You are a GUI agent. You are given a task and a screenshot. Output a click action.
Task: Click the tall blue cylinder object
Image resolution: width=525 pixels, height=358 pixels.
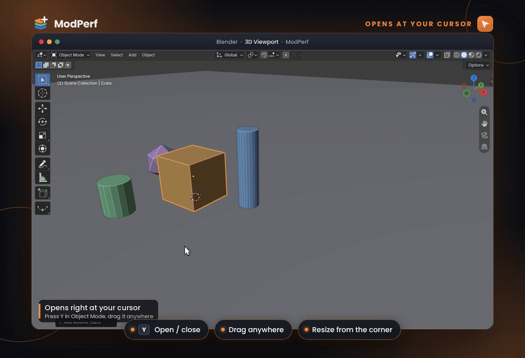248,167
